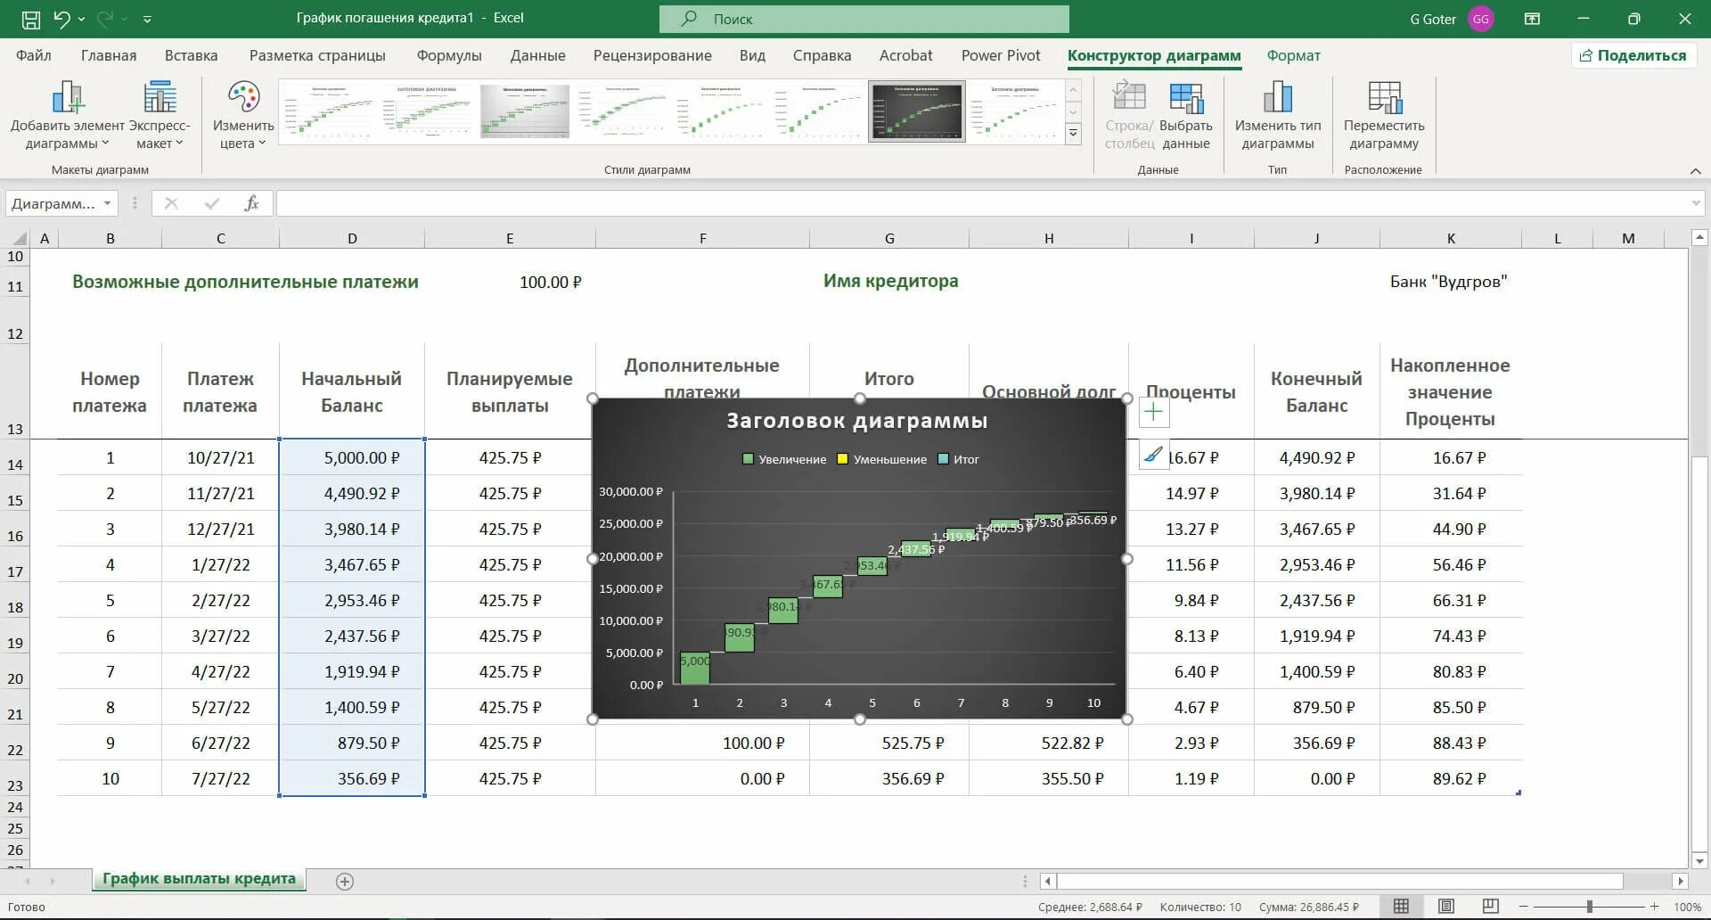Click the Chart Elements plus icon beside chart
Screen dimensions: 1711x920
pyautogui.click(x=1152, y=411)
